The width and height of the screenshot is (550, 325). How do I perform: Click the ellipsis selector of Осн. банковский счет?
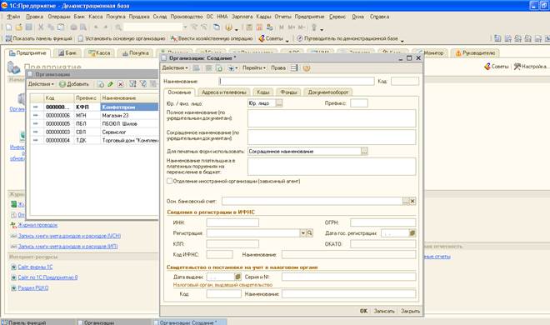(x=406, y=201)
